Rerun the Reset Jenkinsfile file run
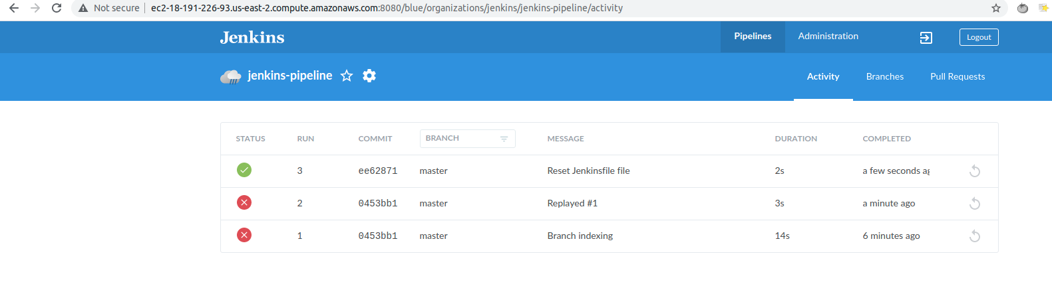The width and height of the screenshot is (1052, 292). 975,171
